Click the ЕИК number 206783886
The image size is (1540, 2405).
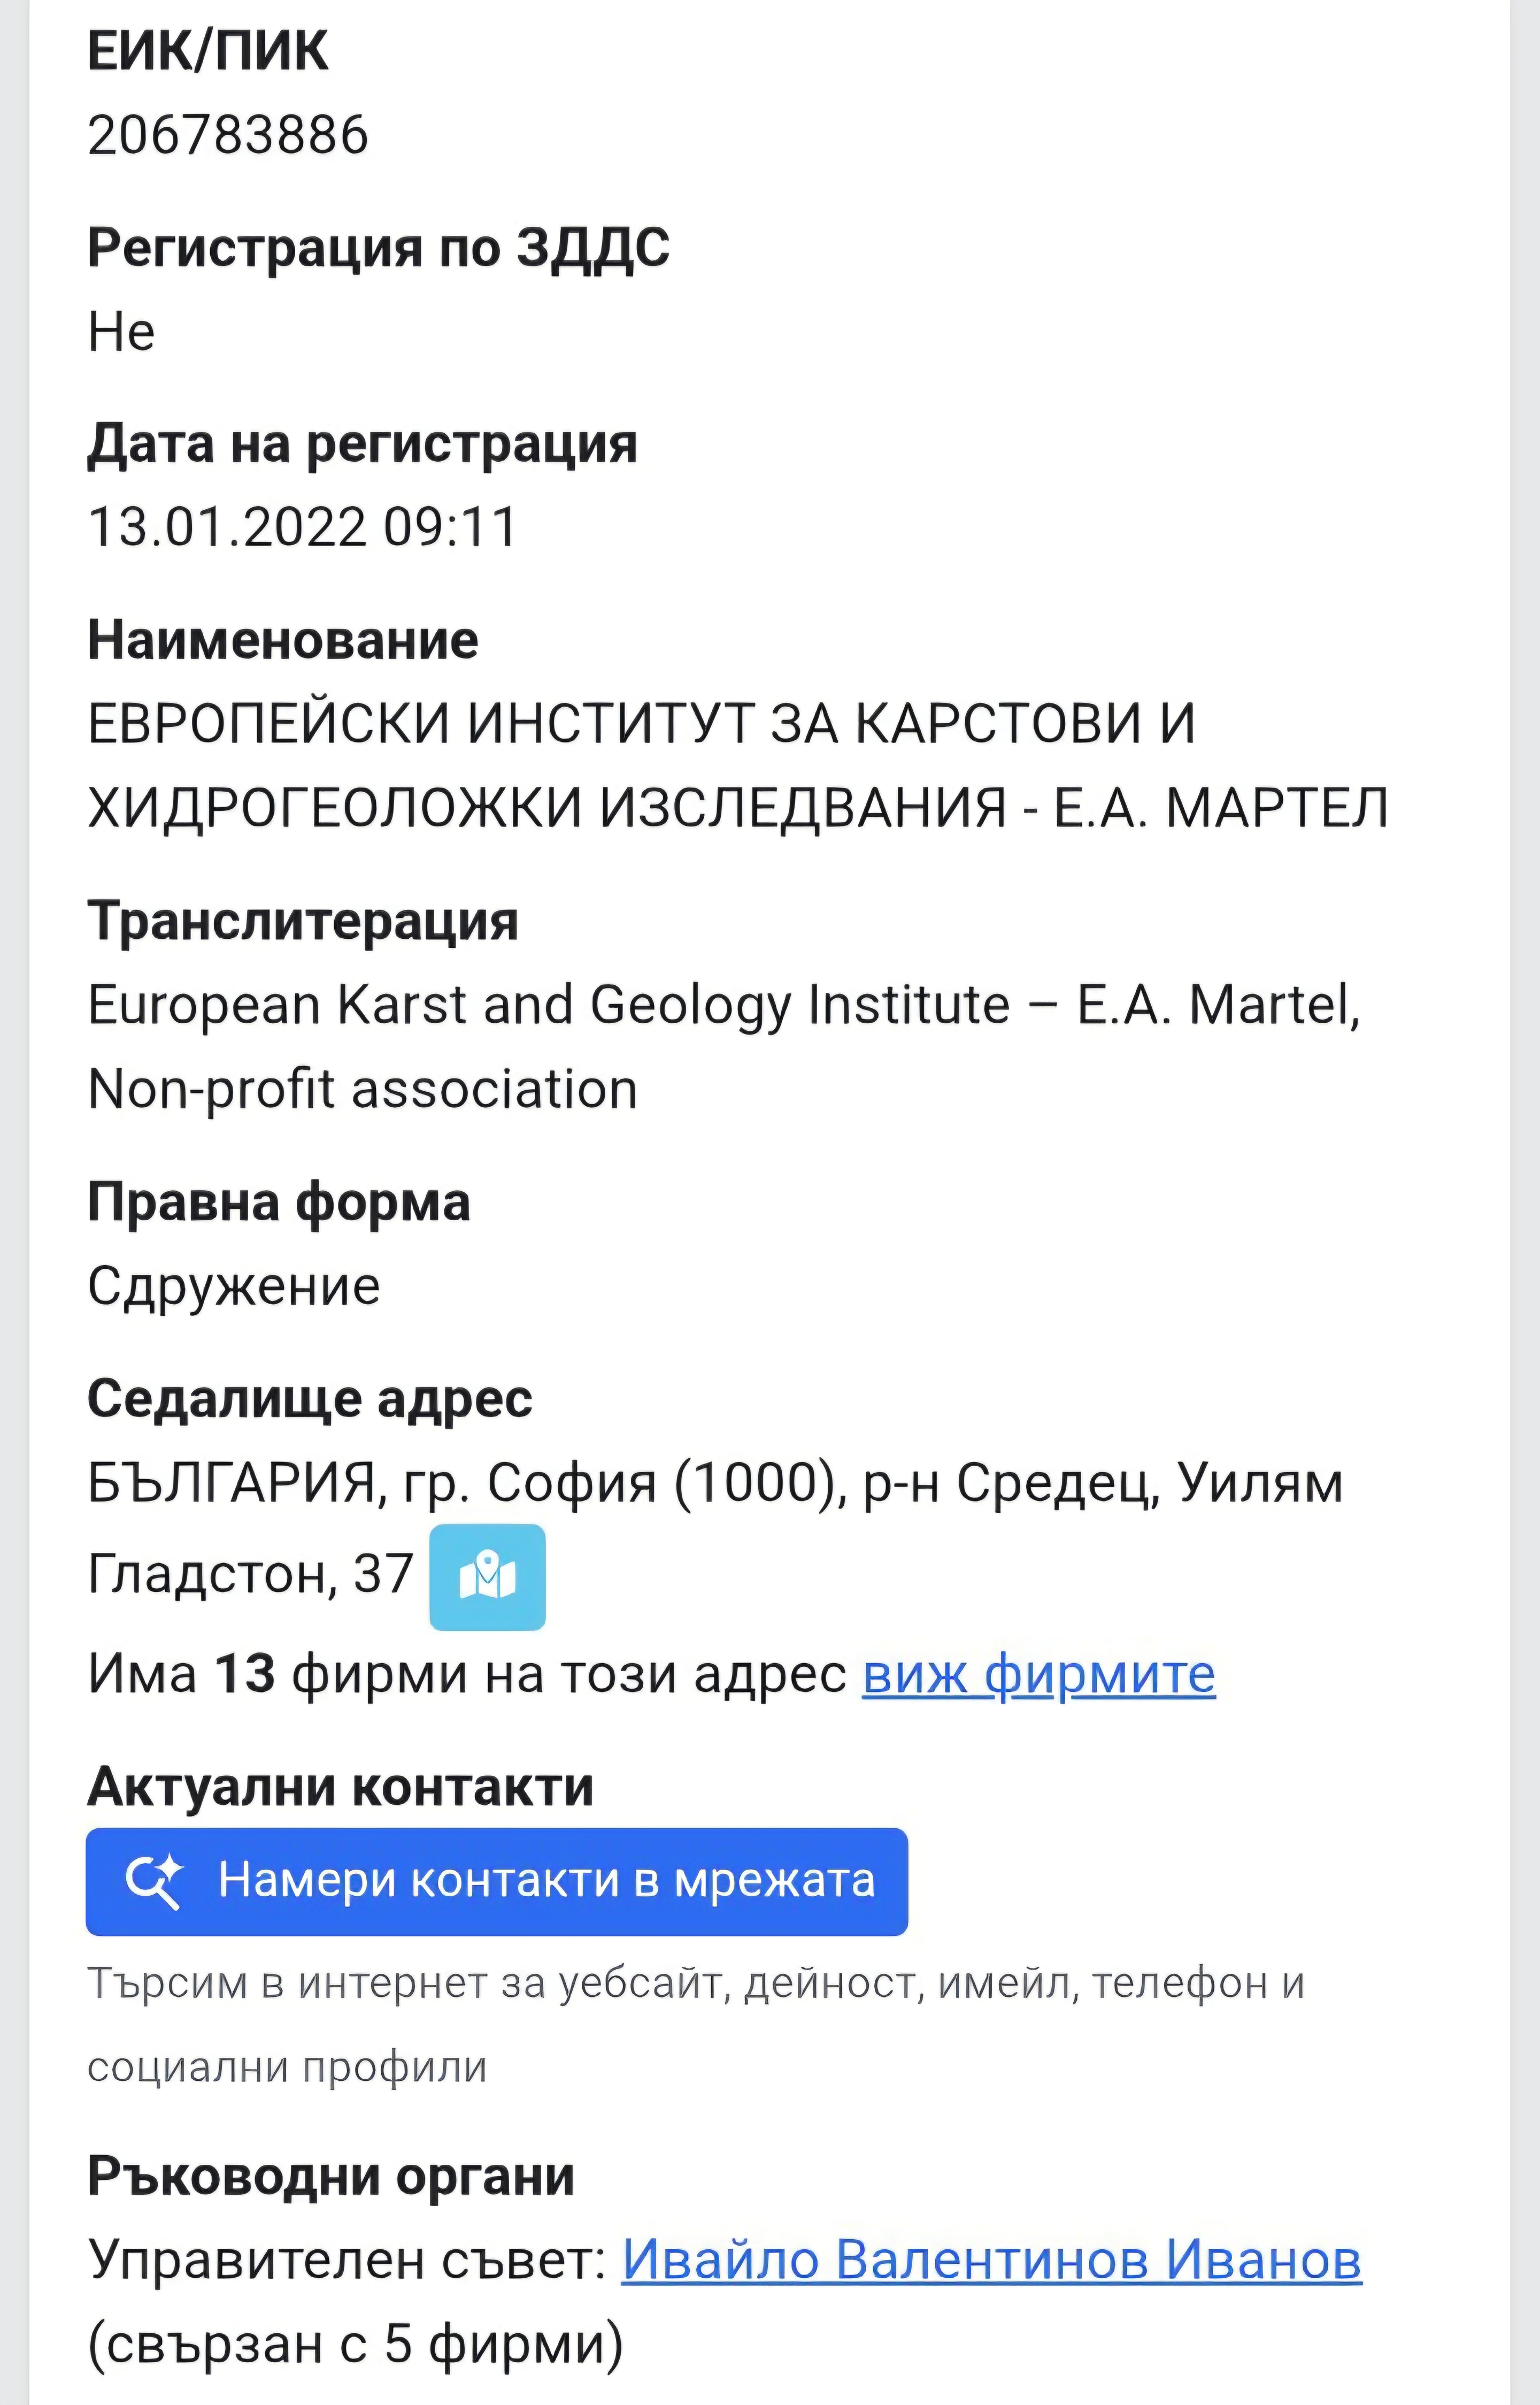[228, 135]
